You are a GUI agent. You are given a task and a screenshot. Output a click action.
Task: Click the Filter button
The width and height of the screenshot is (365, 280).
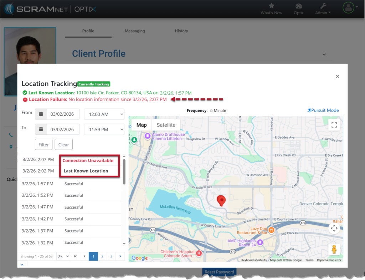(x=43, y=145)
